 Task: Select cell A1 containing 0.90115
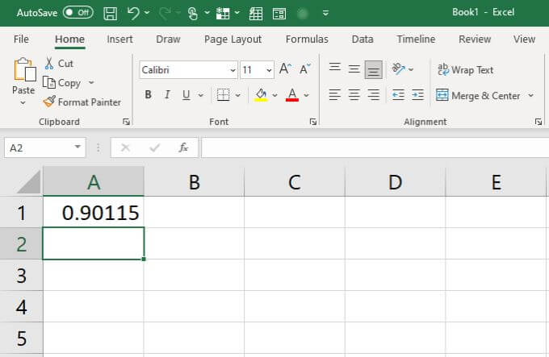point(94,212)
